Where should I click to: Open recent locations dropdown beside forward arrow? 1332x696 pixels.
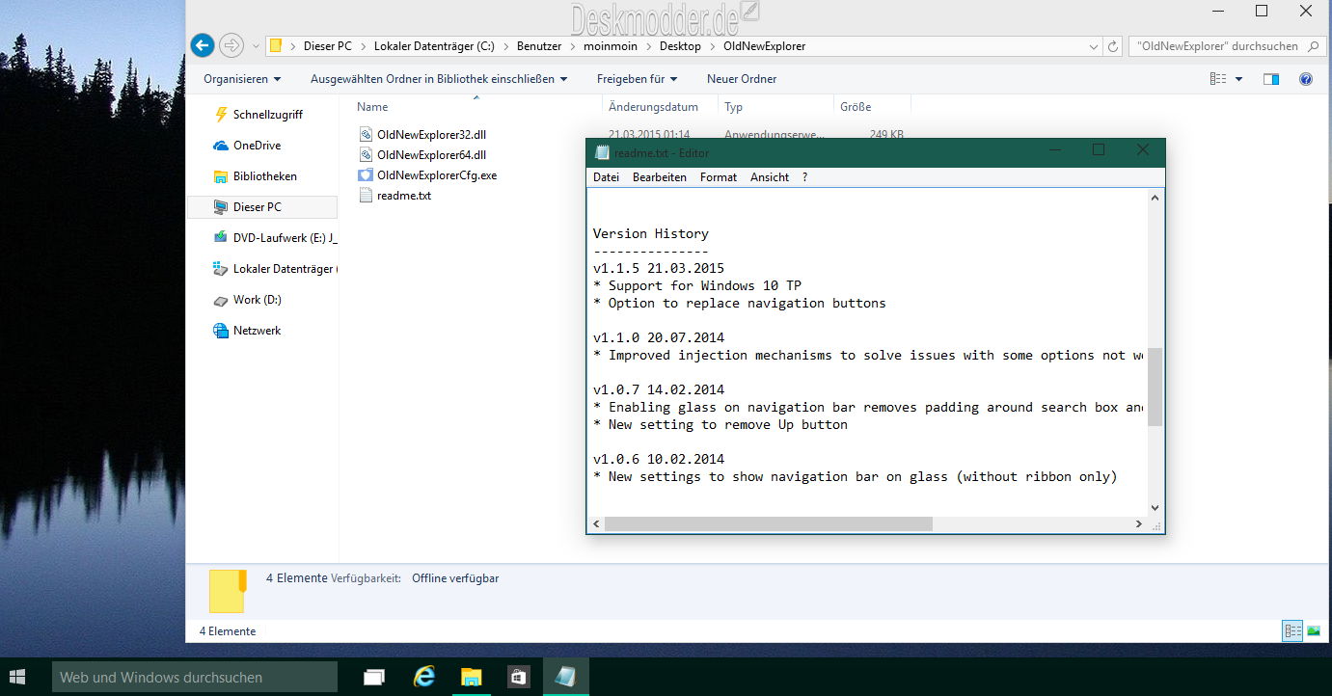[256, 46]
